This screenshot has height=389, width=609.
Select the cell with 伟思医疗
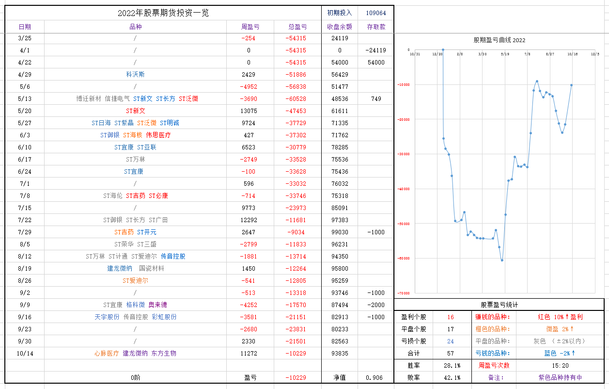click(x=135, y=135)
